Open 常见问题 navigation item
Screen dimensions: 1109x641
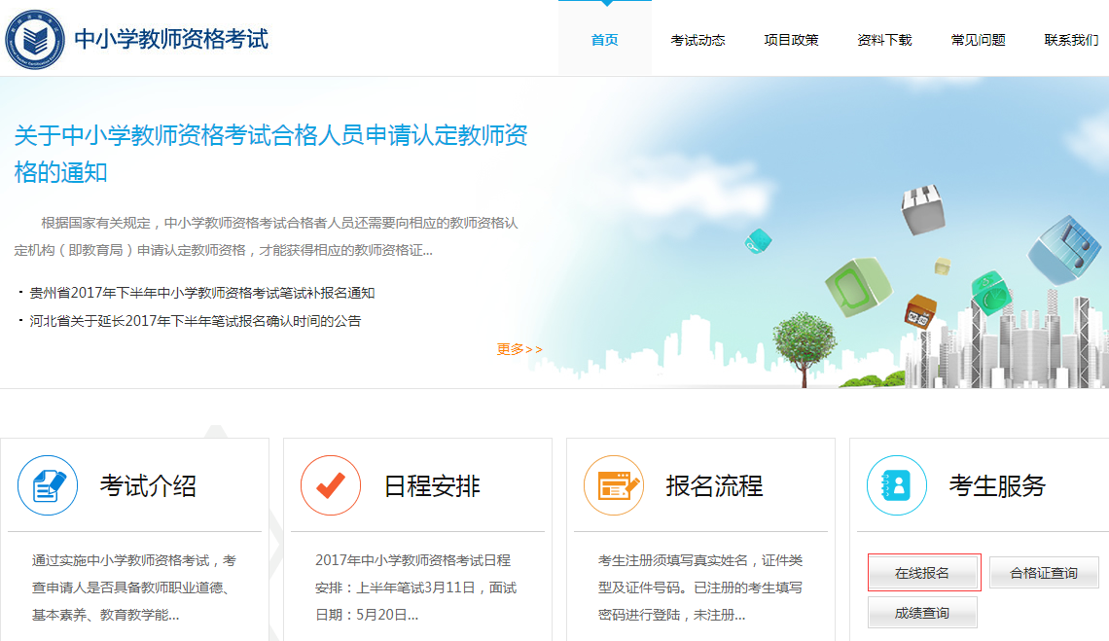click(978, 40)
